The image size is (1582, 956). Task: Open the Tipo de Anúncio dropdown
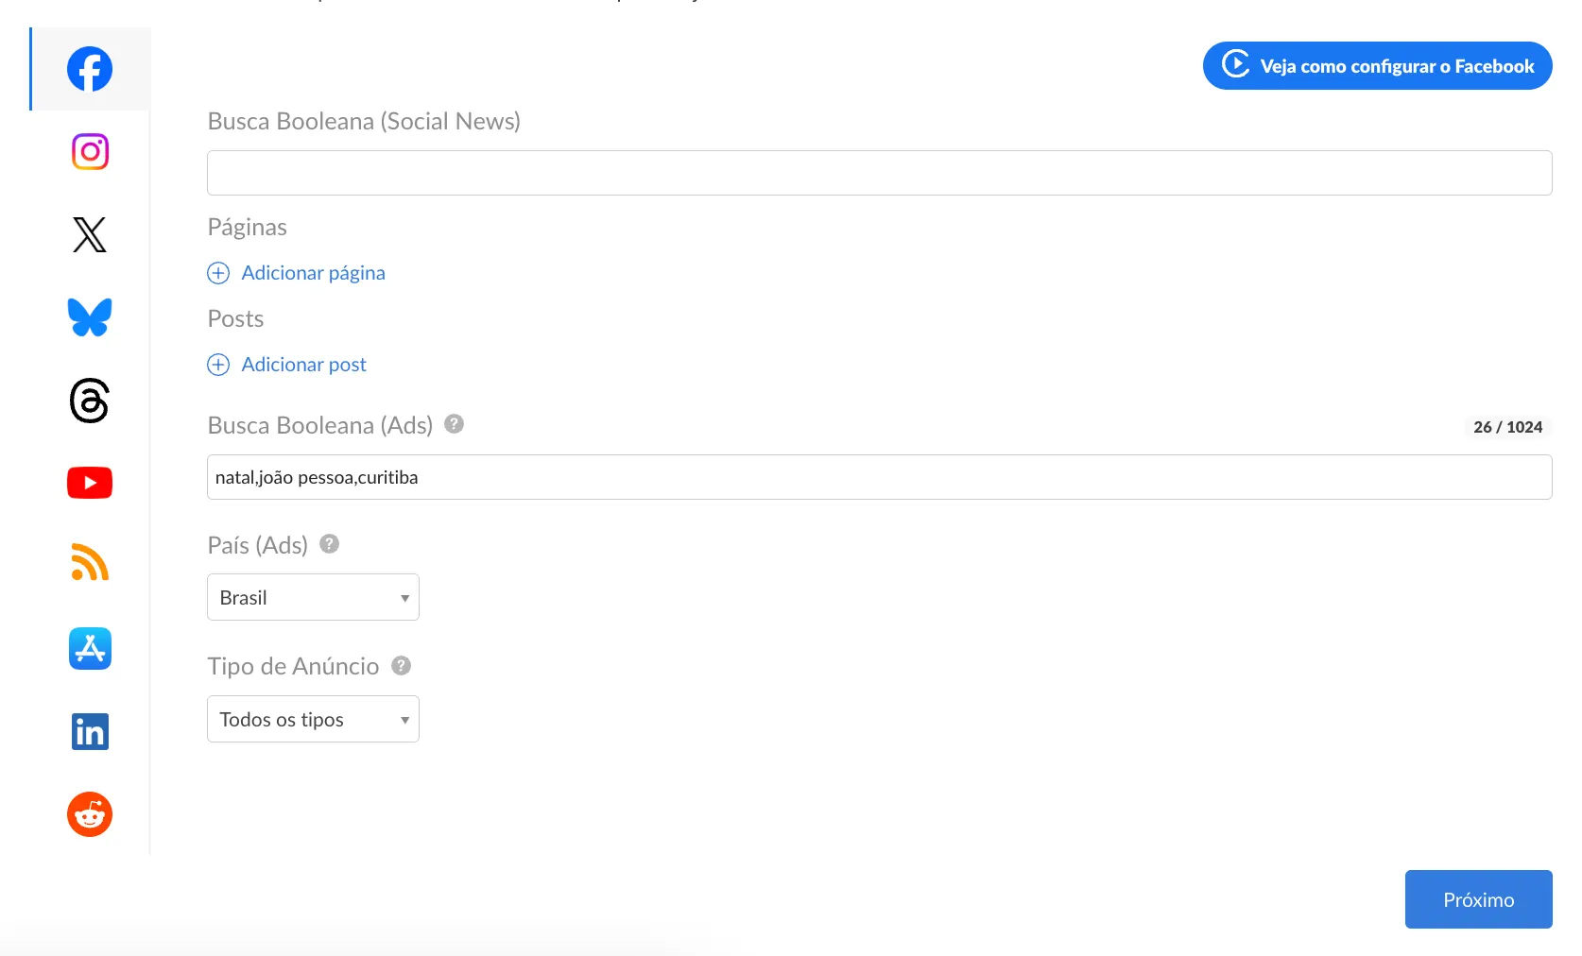coord(313,719)
